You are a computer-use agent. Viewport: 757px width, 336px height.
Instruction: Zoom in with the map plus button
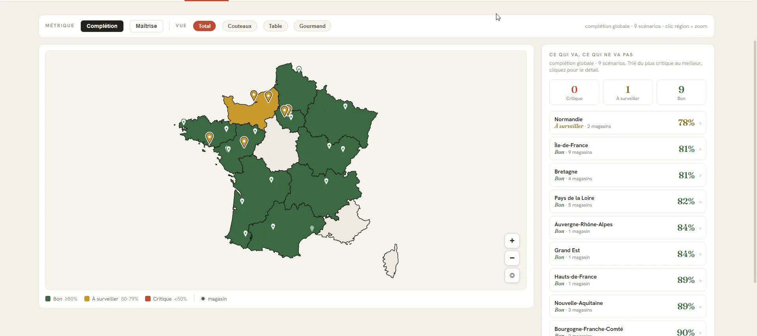point(512,241)
